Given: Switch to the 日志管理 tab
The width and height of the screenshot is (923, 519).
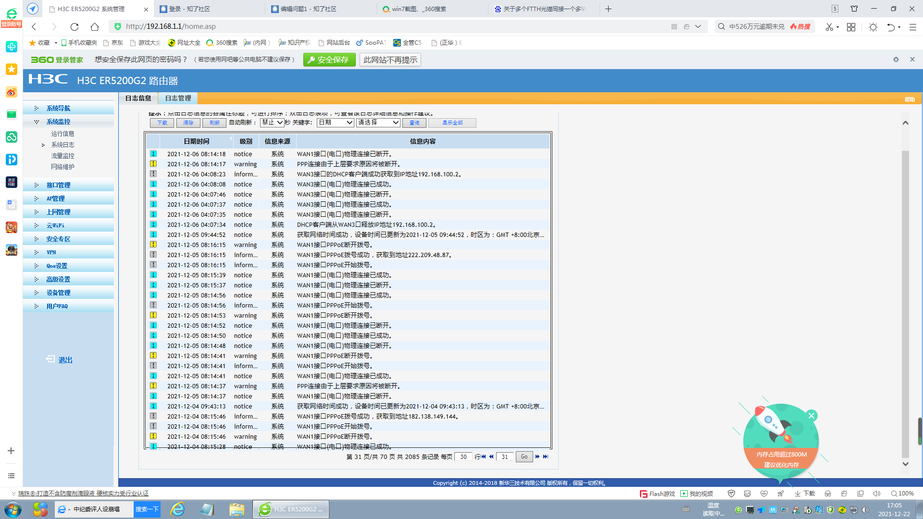Looking at the screenshot, I should click(178, 98).
